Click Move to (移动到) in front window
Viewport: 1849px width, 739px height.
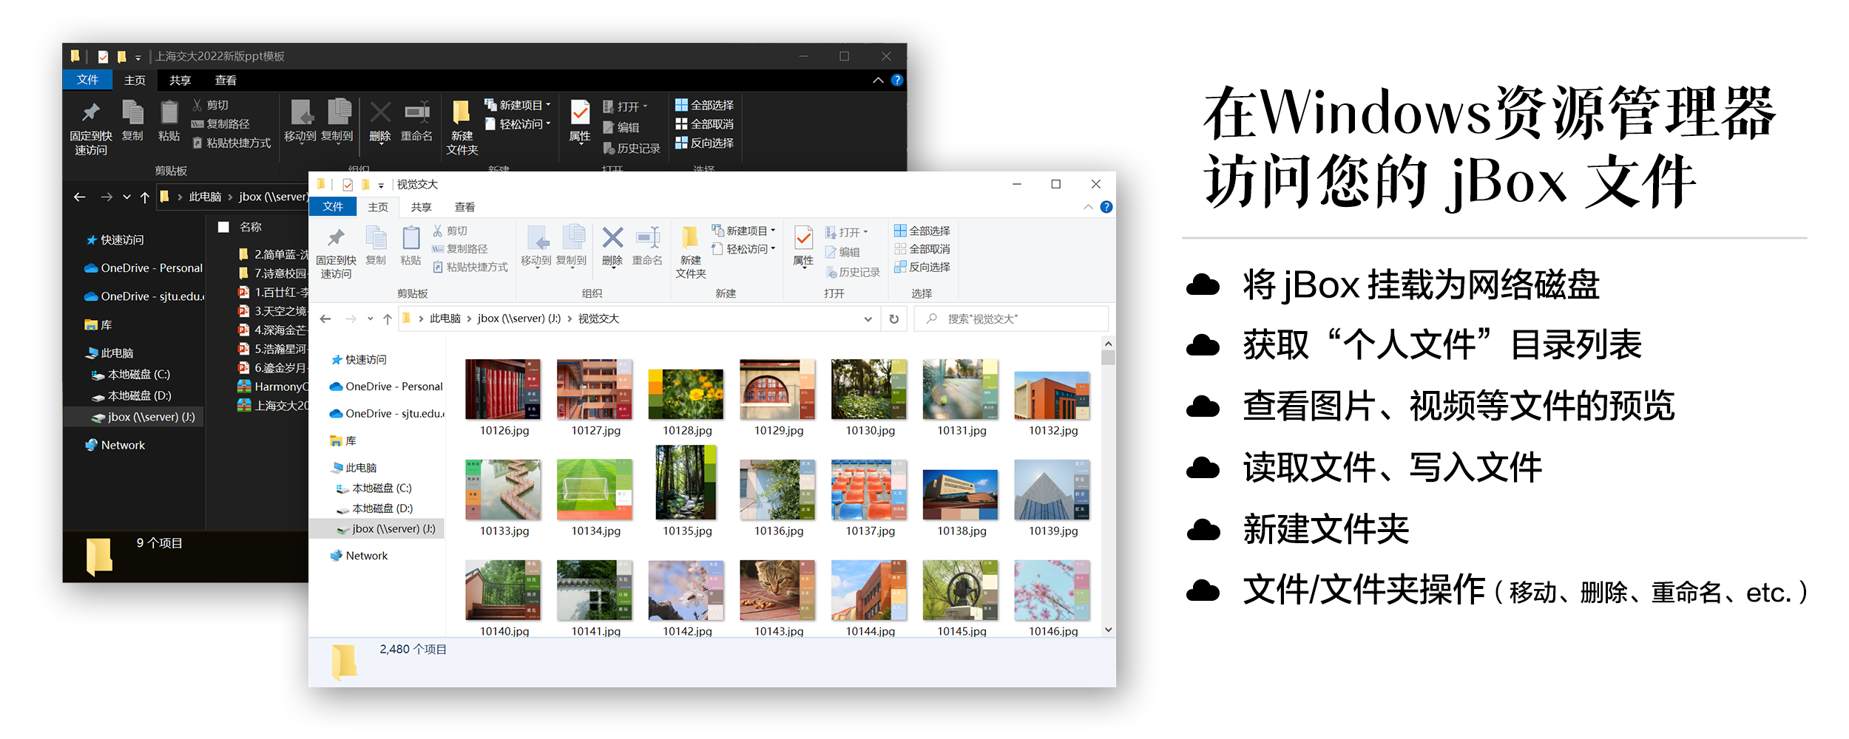coord(536,245)
